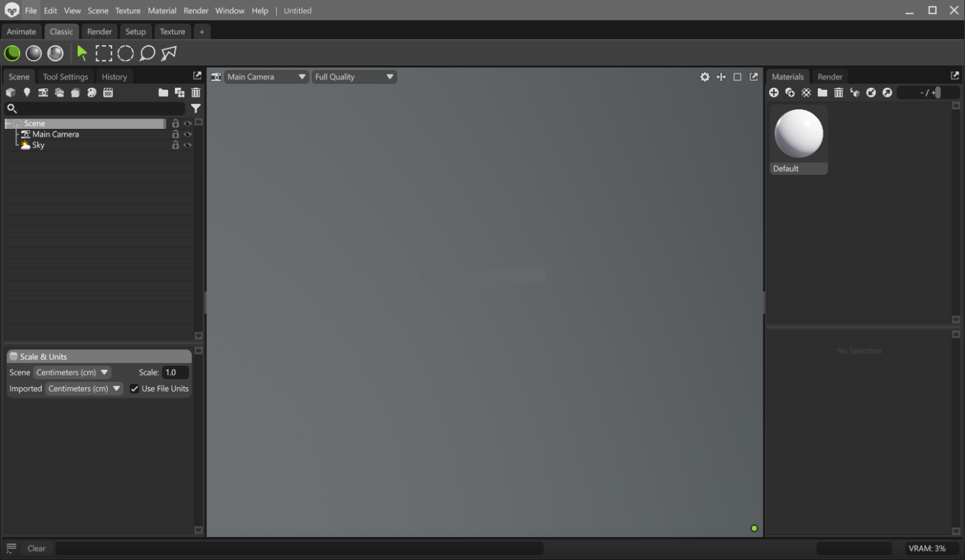Uncheck the Use File Units checkbox
This screenshot has height=560, width=965.
click(x=134, y=389)
